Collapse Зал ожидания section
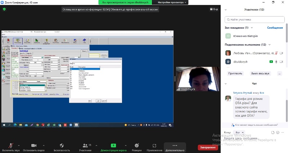This screenshot has width=288, height=153. (252, 28)
